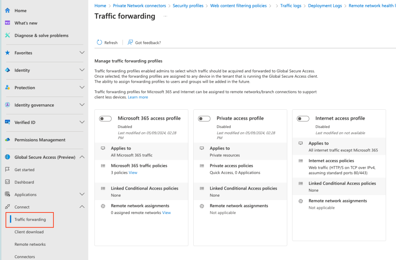
Task: Select Traffic forwarding in the sidebar
Action: click(x=29, y=219)
